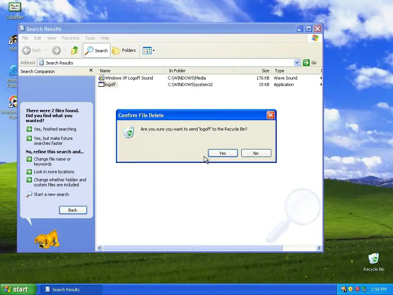This screenshot has height=295, width=393.
Task: Expand the Address bar dropdown
Action: point(297,63)
